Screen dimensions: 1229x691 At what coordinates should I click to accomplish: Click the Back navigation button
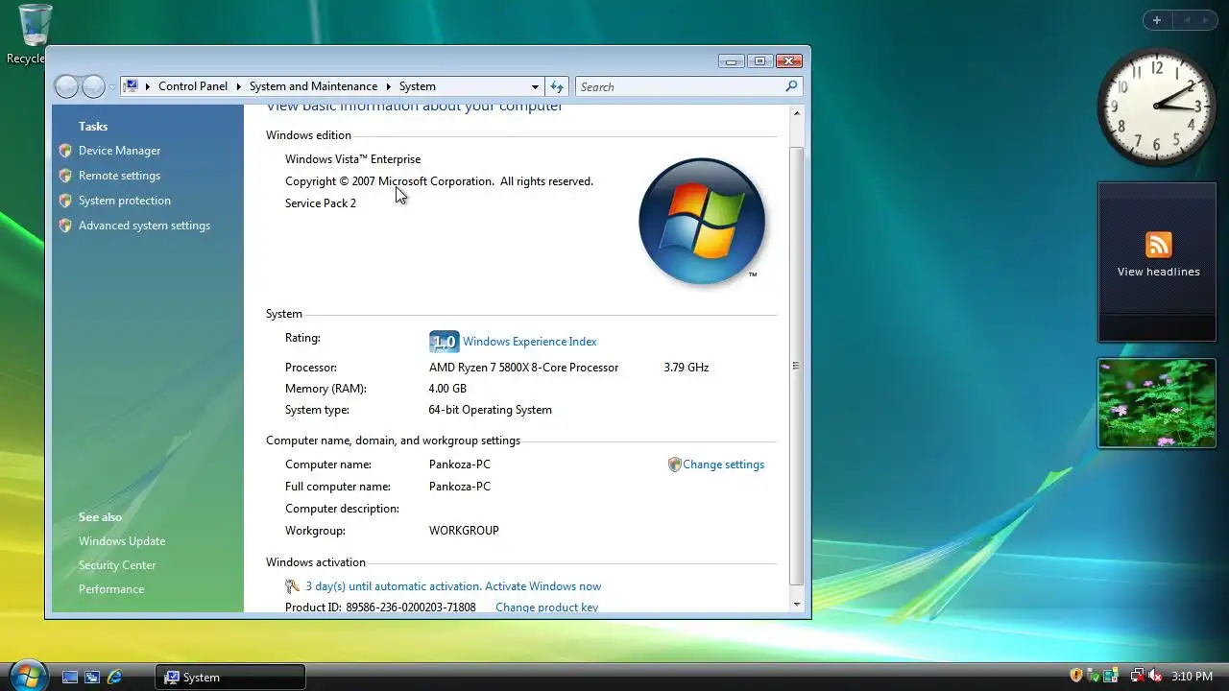click(x=66, y=86)
